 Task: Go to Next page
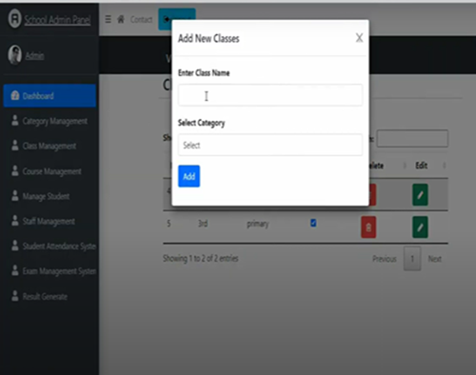pos(435,259)
